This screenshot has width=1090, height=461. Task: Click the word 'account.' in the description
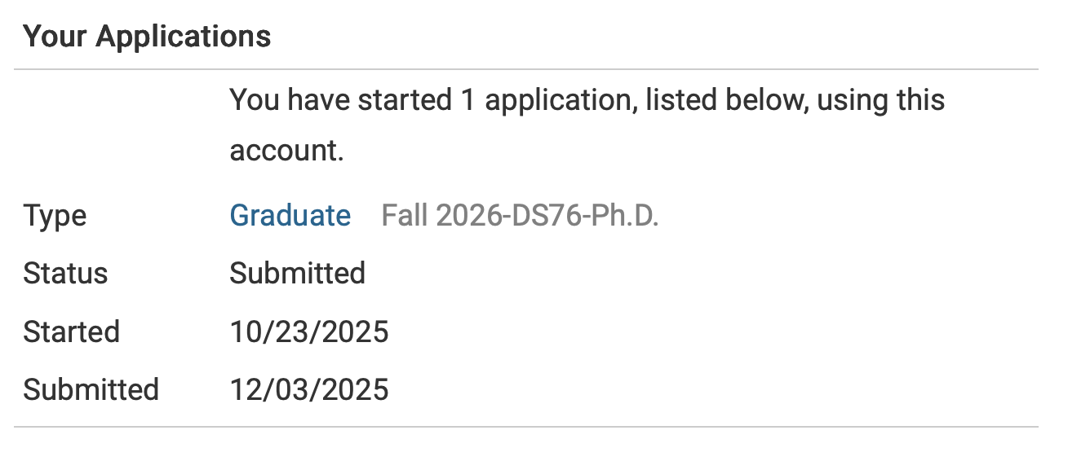tap(286, 151)
